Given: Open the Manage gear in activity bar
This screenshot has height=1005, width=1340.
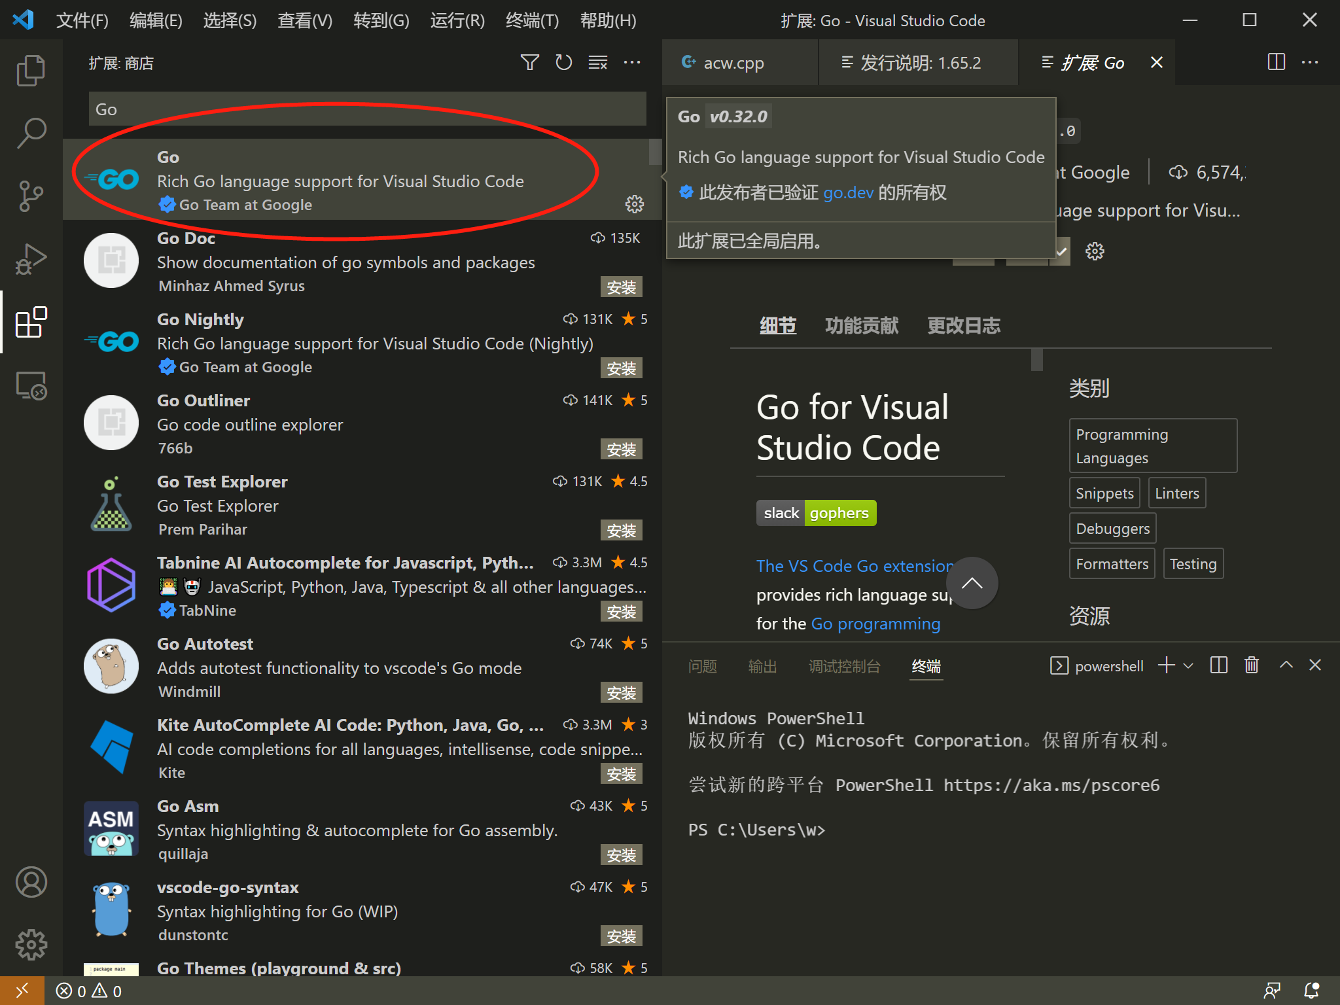Looking at the screenshot, I should (31, 945).
